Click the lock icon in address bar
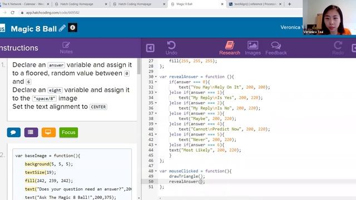This screenshot has height=200, width=356. pyautogui.click(x=22, y=13)
